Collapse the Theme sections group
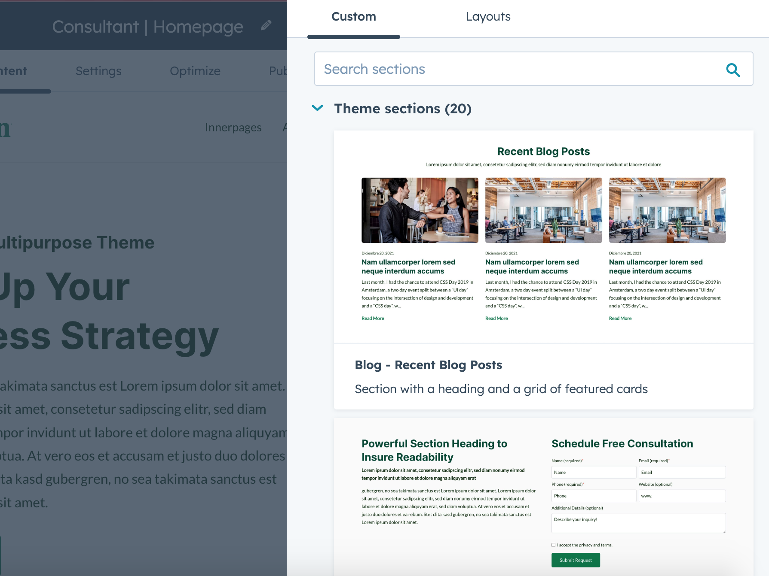This screenshot has height=576, width=769. pos(317,108)
